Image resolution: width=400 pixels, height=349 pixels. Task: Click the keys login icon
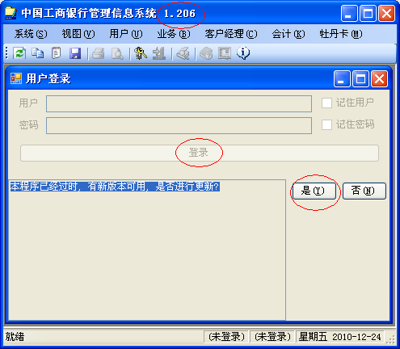(x=141, y=53)
